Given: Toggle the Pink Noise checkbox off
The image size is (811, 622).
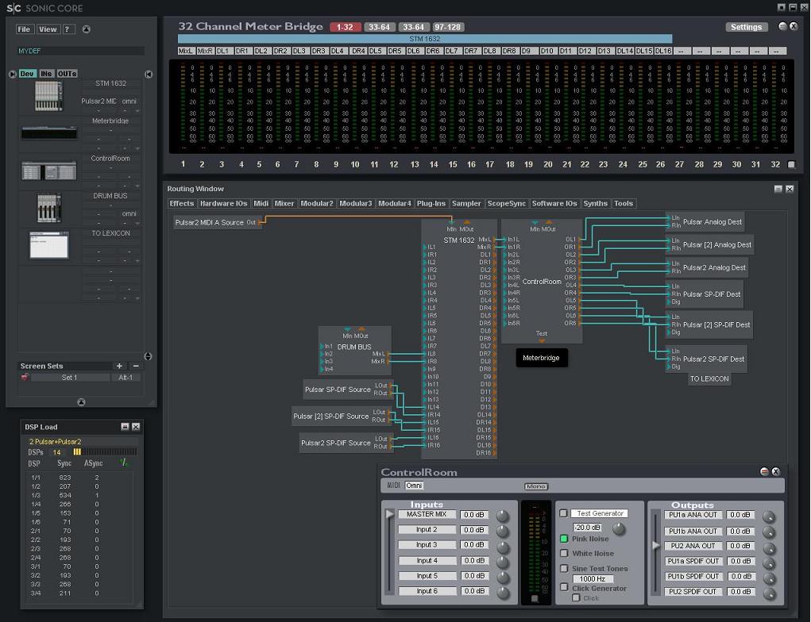Looking at the screenshot, I should coord(564,539).
